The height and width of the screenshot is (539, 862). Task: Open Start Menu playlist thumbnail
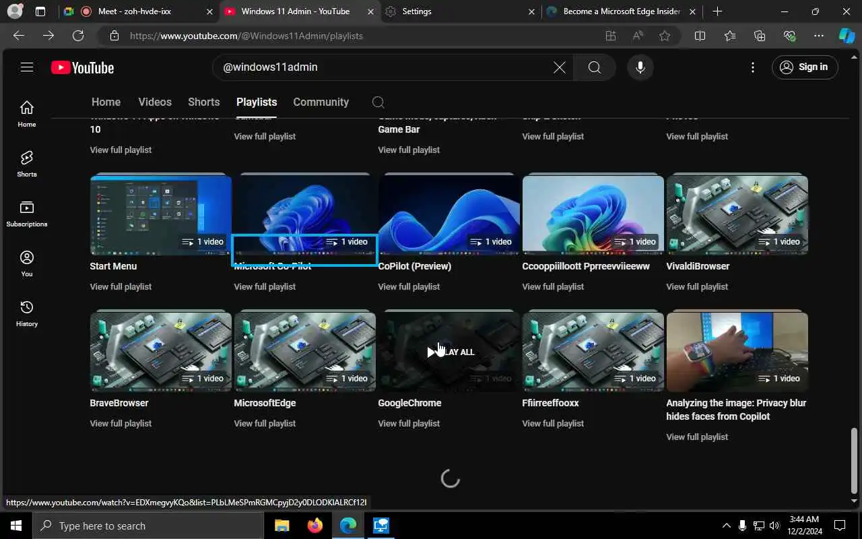[161, 215]
